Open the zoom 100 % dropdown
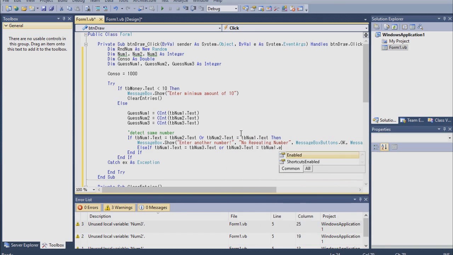The image size is (453, 255). [94, 190]
